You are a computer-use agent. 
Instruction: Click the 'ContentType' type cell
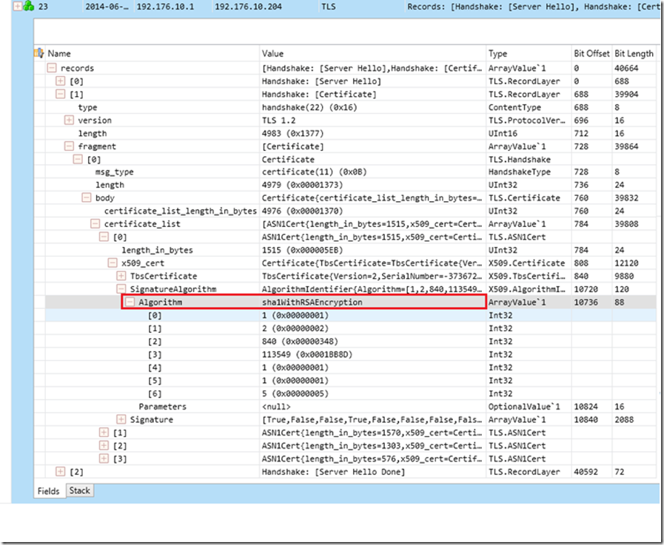pyautogui.click(x=514, y=107)
